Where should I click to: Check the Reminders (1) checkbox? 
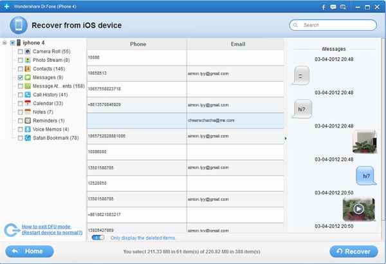[x=20, y=121]
